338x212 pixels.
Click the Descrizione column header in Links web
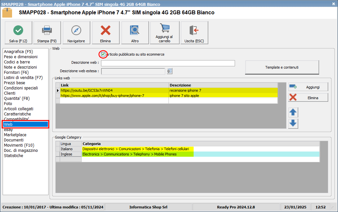[223, 85]
